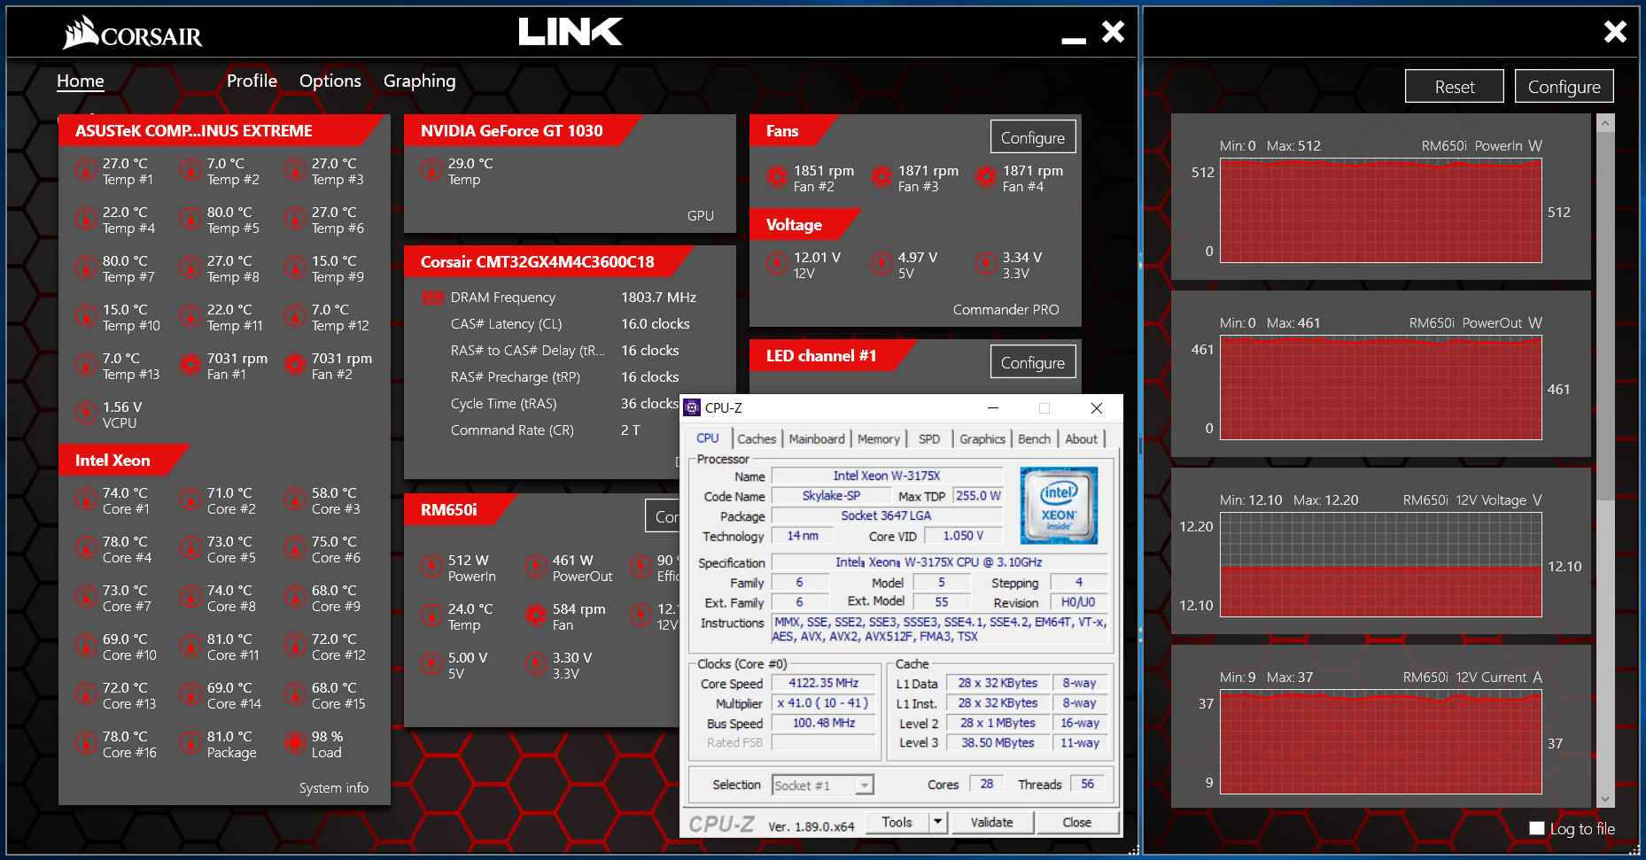Click the Intel Xeon W-3175X name field
Screen dimensions: 1646x860
click(887, 476)
